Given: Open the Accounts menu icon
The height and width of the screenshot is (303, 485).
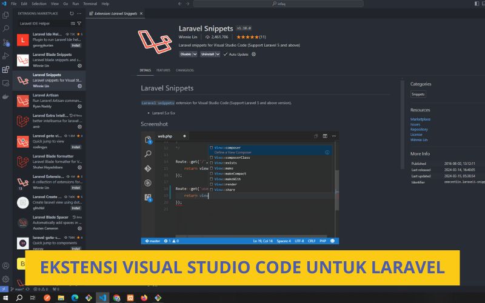Looking at the screenshot, I should point(5,265).
